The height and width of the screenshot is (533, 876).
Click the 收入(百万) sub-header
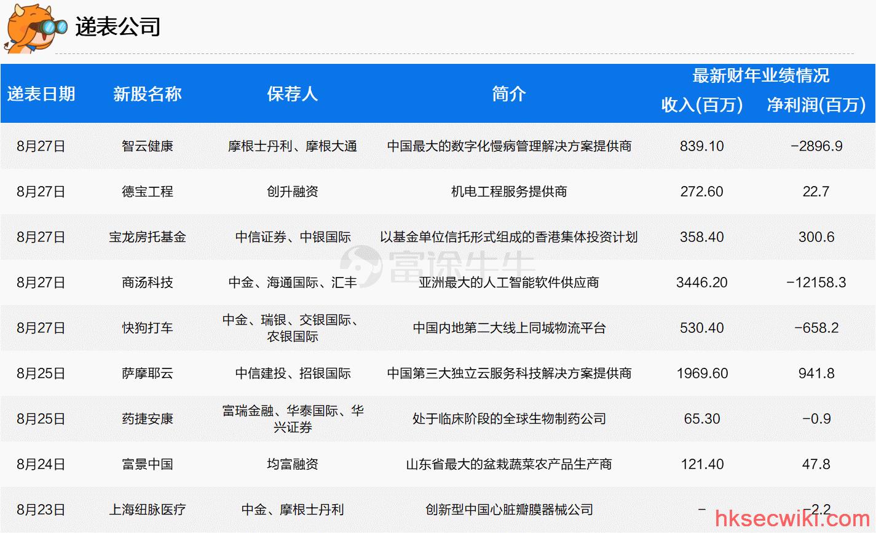click(x=702, y=105)
